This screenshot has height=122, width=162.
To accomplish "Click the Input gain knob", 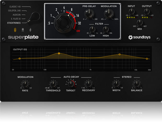I will tap(131, 12).
